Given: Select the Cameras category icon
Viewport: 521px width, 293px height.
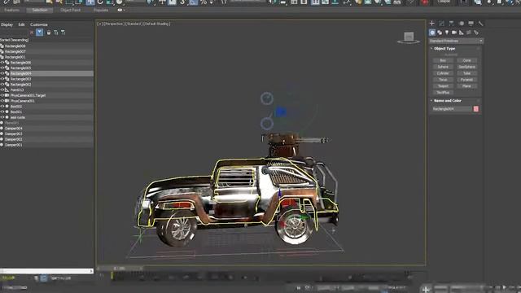Looking at the screenshot, I should pos(454,33).
